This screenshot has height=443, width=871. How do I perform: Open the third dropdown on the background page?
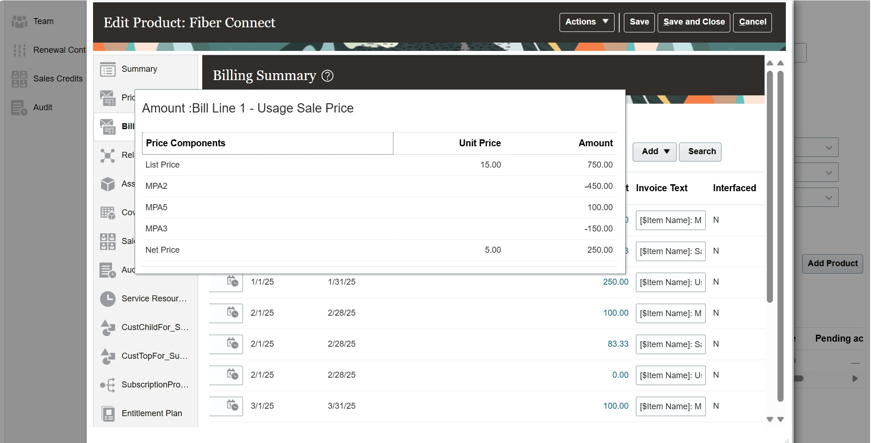tap(816, 198)
